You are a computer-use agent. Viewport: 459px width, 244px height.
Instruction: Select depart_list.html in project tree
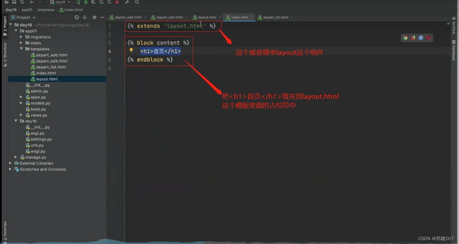click(48, 67)
